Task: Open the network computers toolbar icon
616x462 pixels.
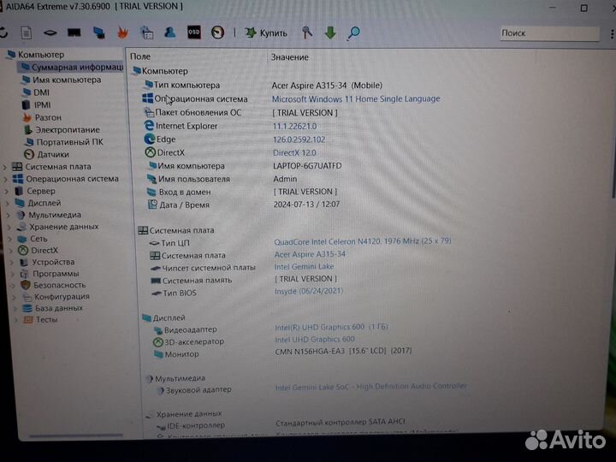Action: tap(98, 33)
